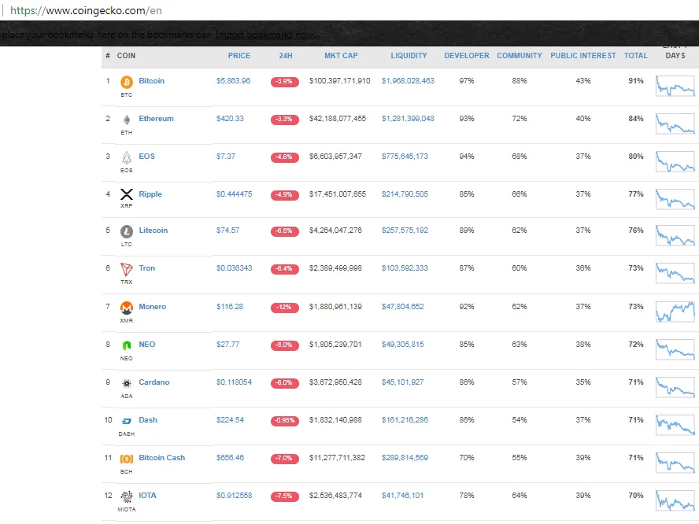The width and height of the screenshot is (699, 524).
Task: Focus the coingecko.com address bar URL
Action: [x=86, y=10]
